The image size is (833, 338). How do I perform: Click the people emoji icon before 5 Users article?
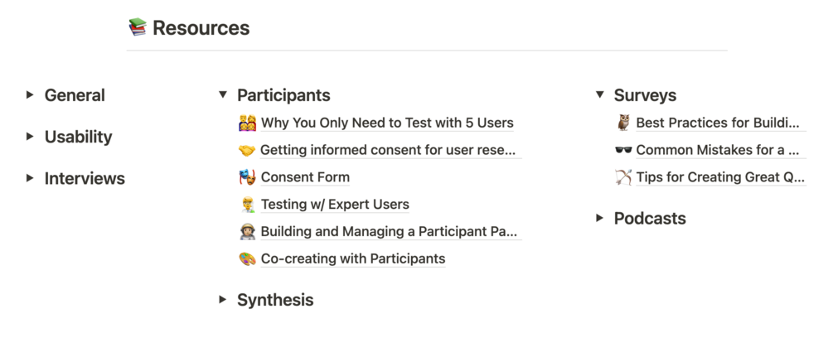[x=247, y=123]
